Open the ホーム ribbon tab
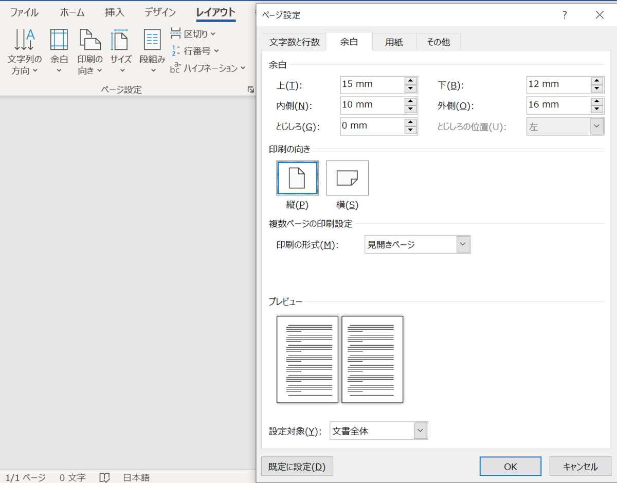The height and width of the screenshot is (483, 617). click(72, 12)
